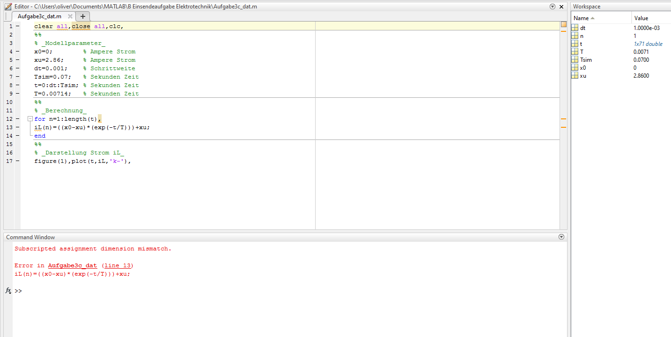Viewport: 671px width, 337px height.
Task: Open the Editor panel actions dropdown
Action: coord(553,7)
